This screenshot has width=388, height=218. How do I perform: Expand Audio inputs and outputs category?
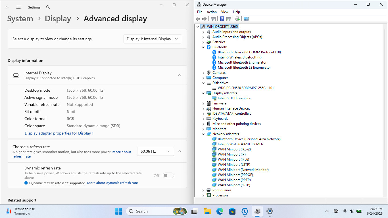203,32
